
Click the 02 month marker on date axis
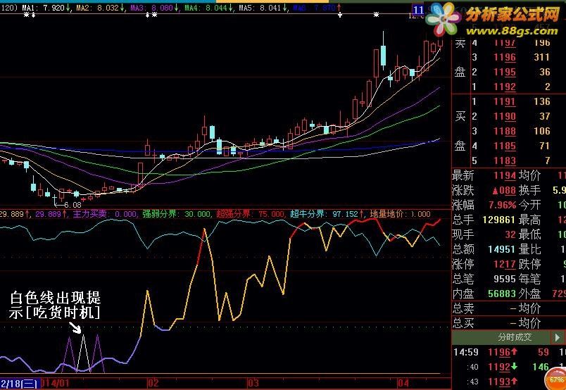pos(153,383)
